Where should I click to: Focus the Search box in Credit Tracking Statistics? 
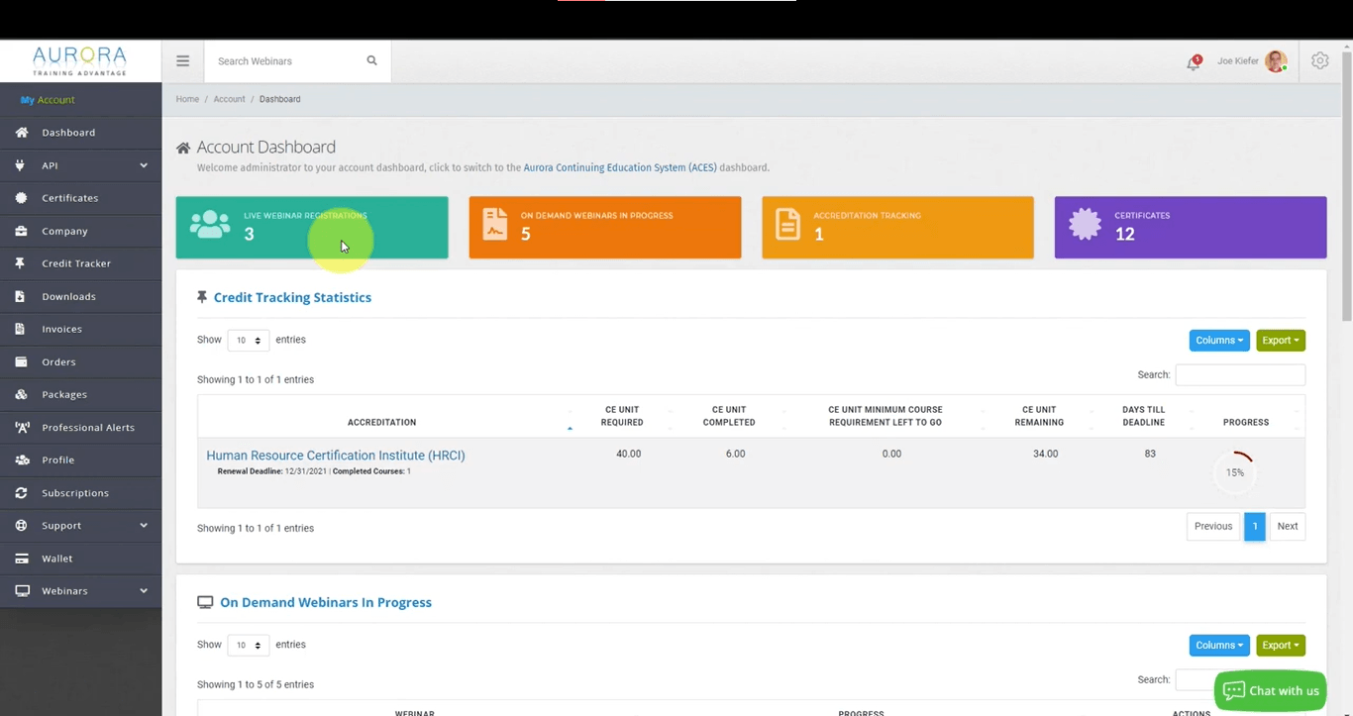click(1240, 375)
